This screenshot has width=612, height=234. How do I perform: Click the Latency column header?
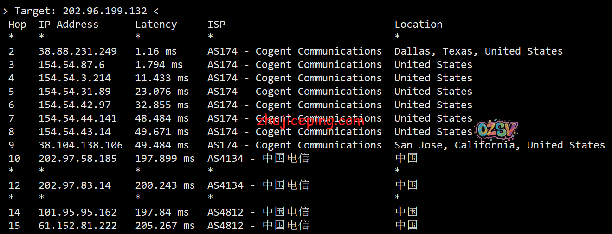(156, 25)
